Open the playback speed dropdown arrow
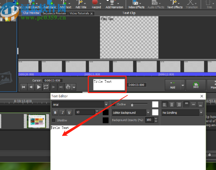 tap(74, 87)
